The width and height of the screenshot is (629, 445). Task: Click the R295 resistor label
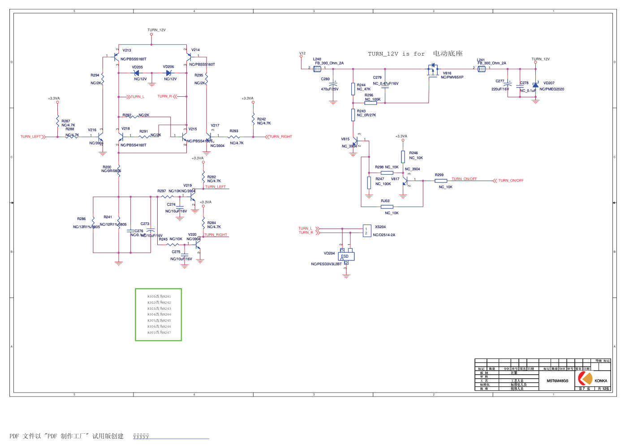[199, 75]
